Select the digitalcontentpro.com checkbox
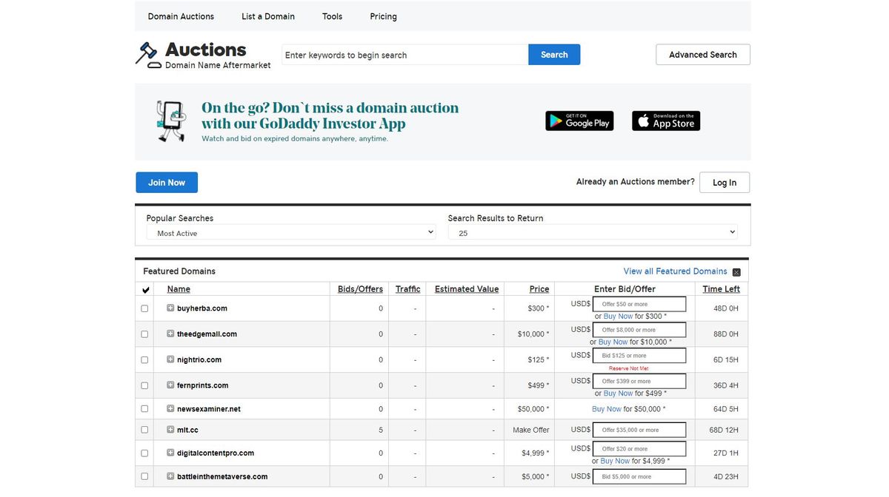Viewport: 889px width, 497px height. point(144,453)
